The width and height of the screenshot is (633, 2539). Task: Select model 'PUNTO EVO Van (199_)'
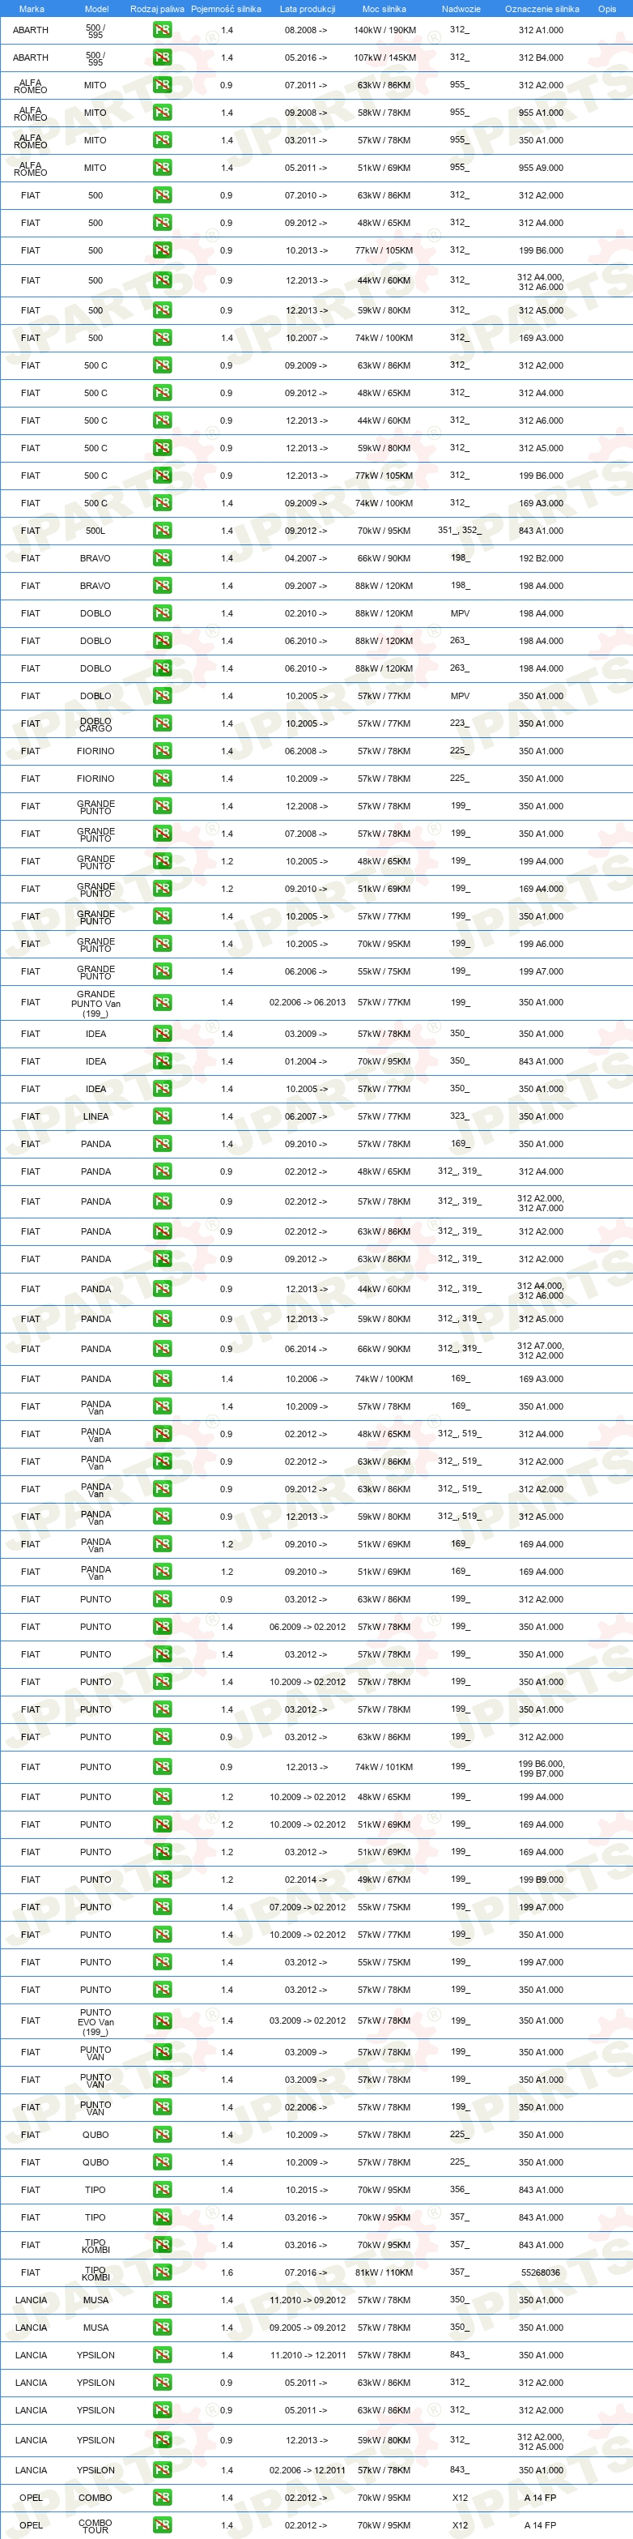pyautogui.click(x=96, y=2021)
